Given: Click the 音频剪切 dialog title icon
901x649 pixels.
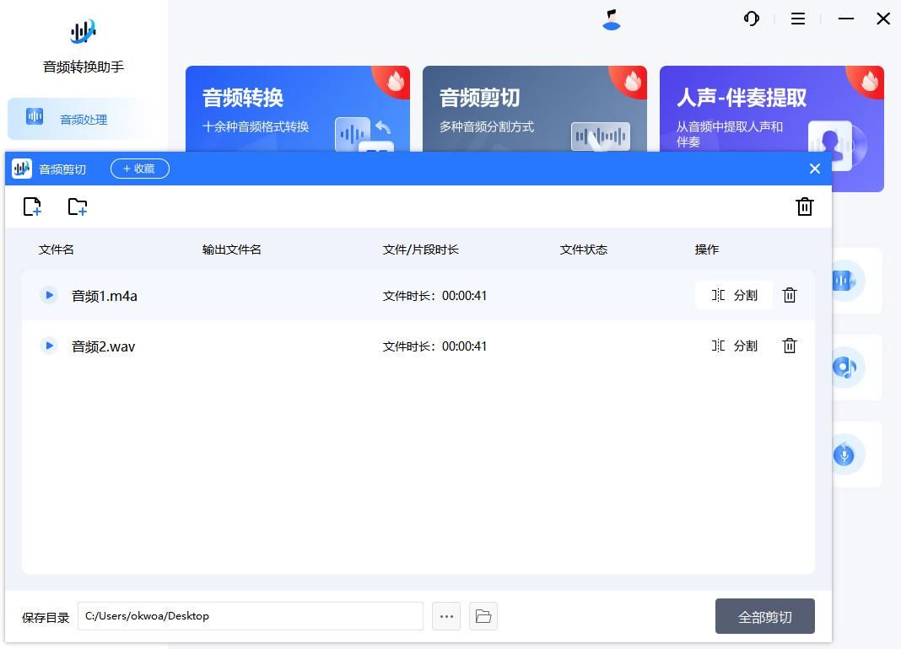Looking at the screenshot, I should 22,169.
